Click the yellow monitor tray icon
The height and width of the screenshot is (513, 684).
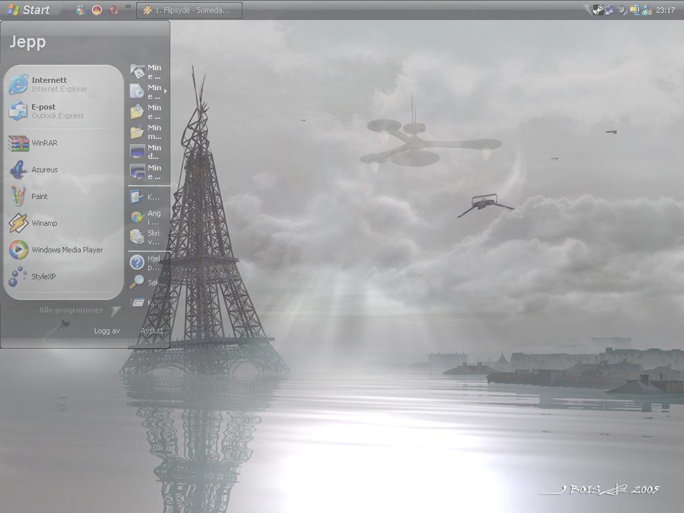point(635,10)
